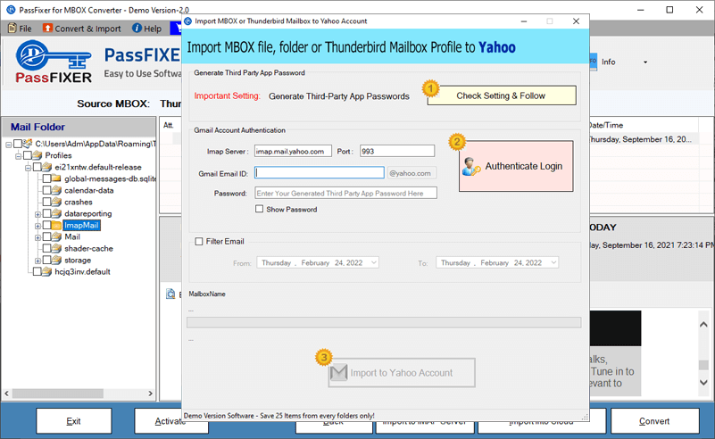Click the datareporting folder icon
Screen dimensions: 715x439
(56, 213)
